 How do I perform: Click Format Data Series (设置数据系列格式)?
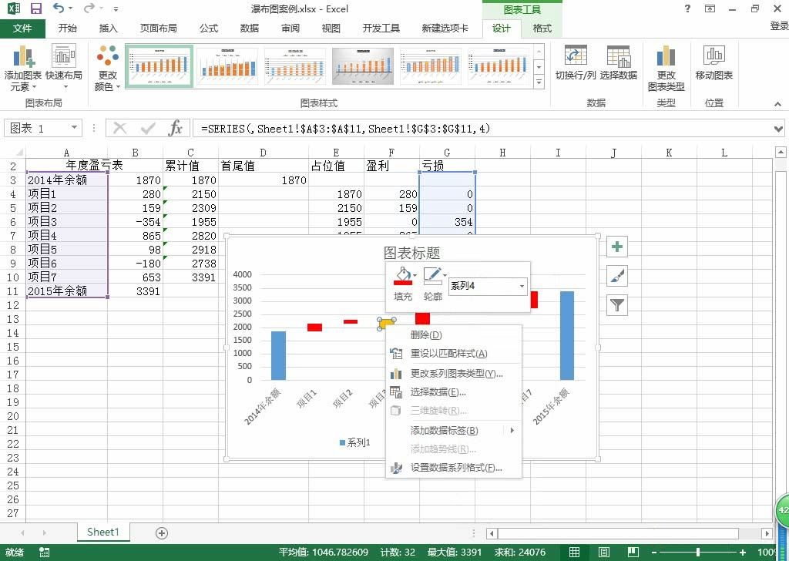454,468
